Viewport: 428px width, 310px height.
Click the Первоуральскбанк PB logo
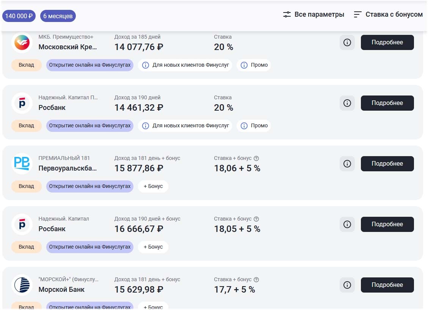click(x=22, y=164)
